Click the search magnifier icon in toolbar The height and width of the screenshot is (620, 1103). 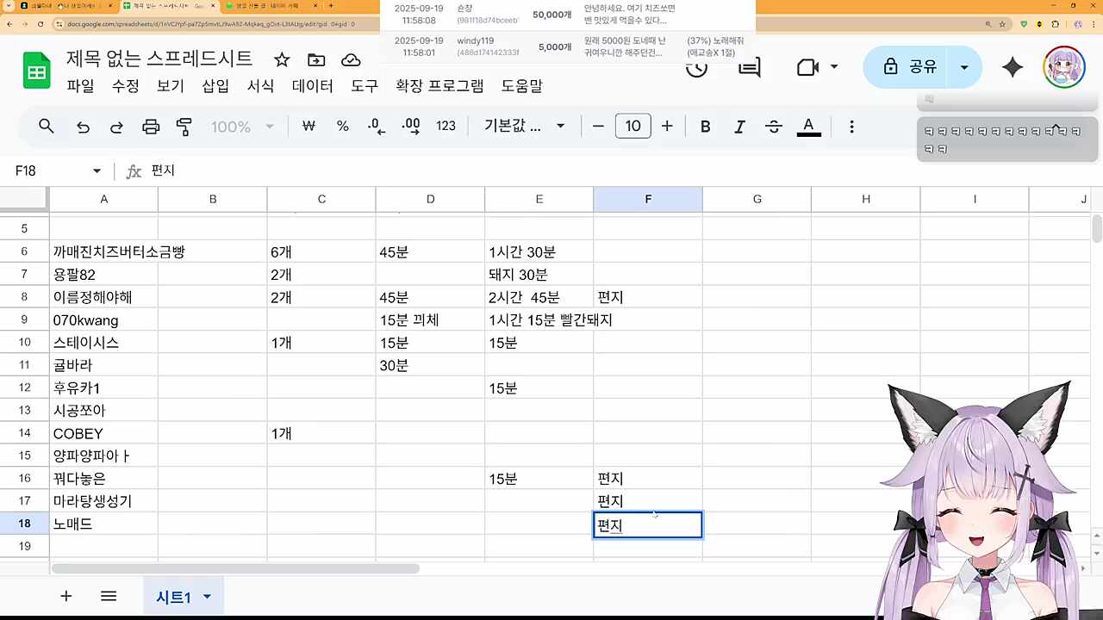coord(47,127)
